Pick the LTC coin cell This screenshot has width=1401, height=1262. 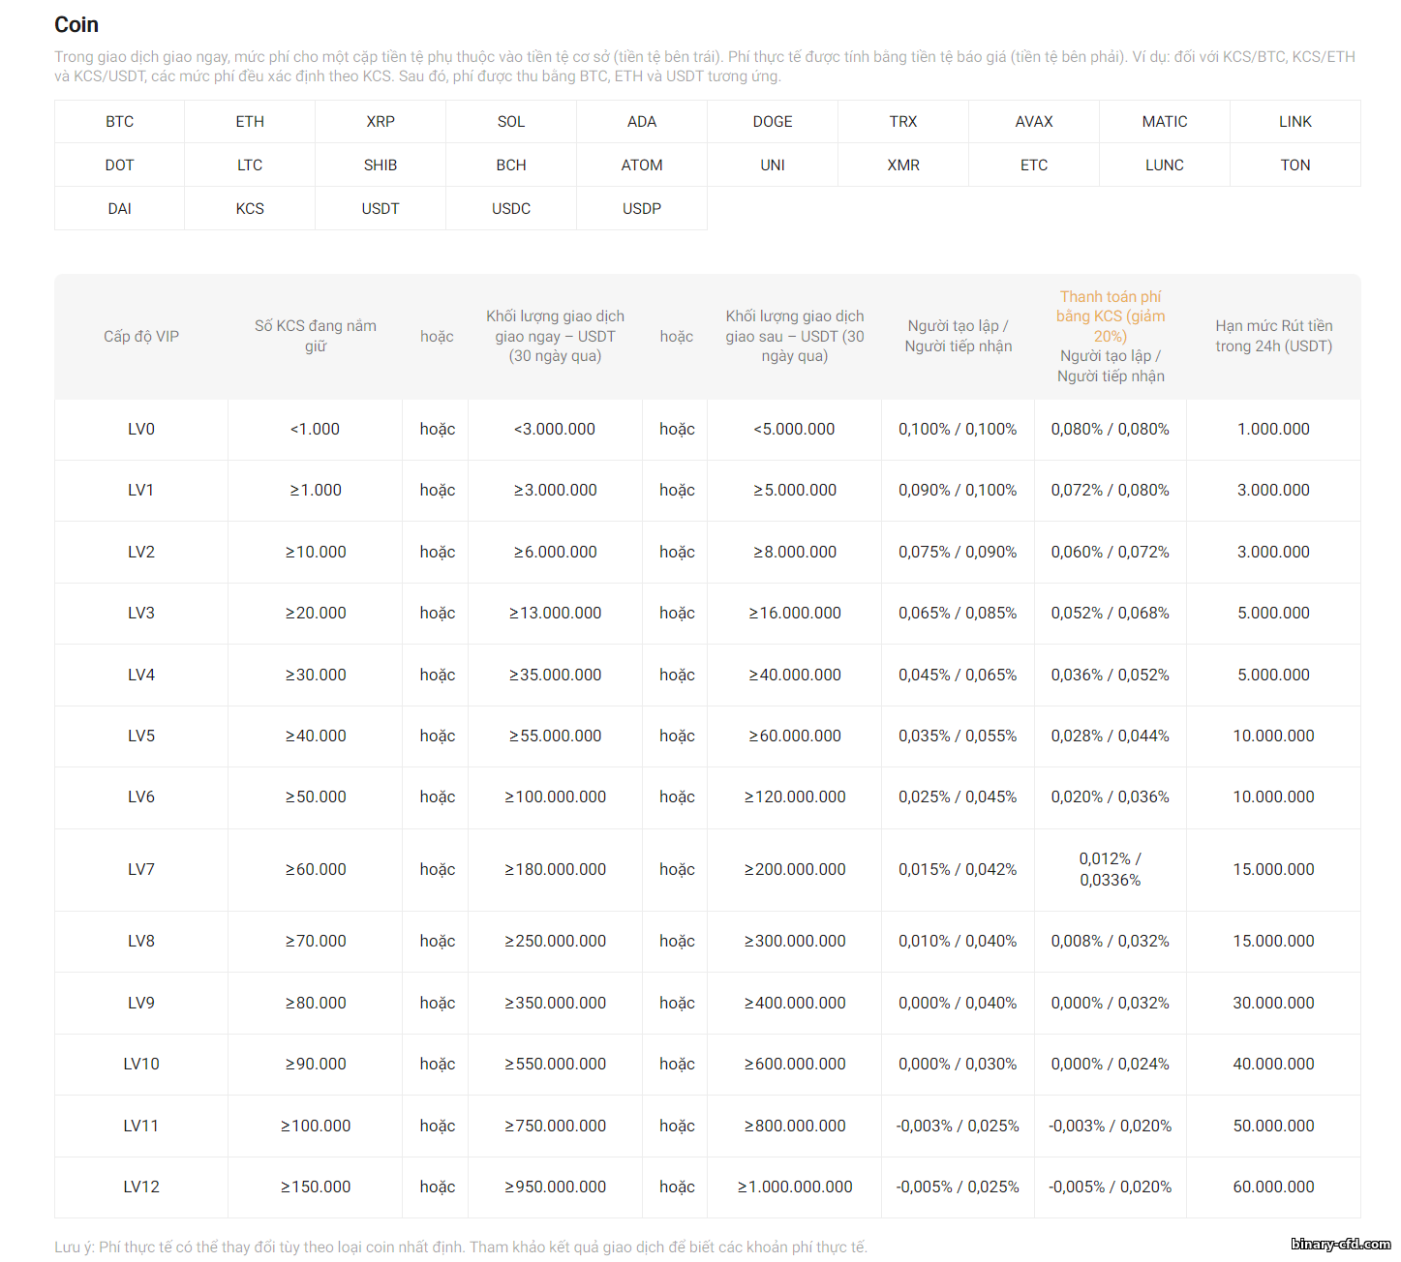pos(250,165)
